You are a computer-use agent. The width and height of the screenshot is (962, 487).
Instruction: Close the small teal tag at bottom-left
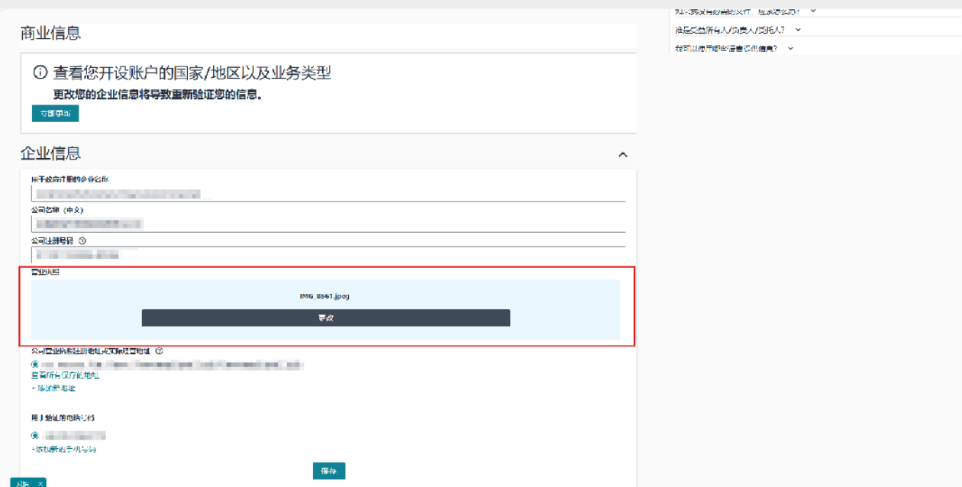point(40,483)
